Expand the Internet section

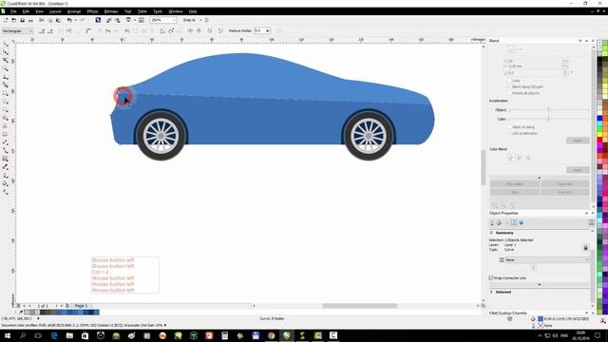coord(491,292)
